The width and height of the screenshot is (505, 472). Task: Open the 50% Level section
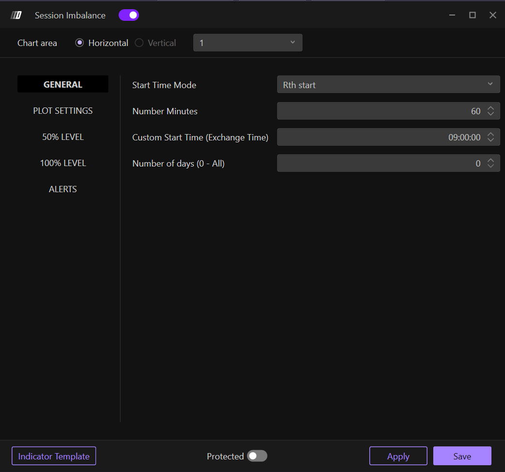(63, 137)
